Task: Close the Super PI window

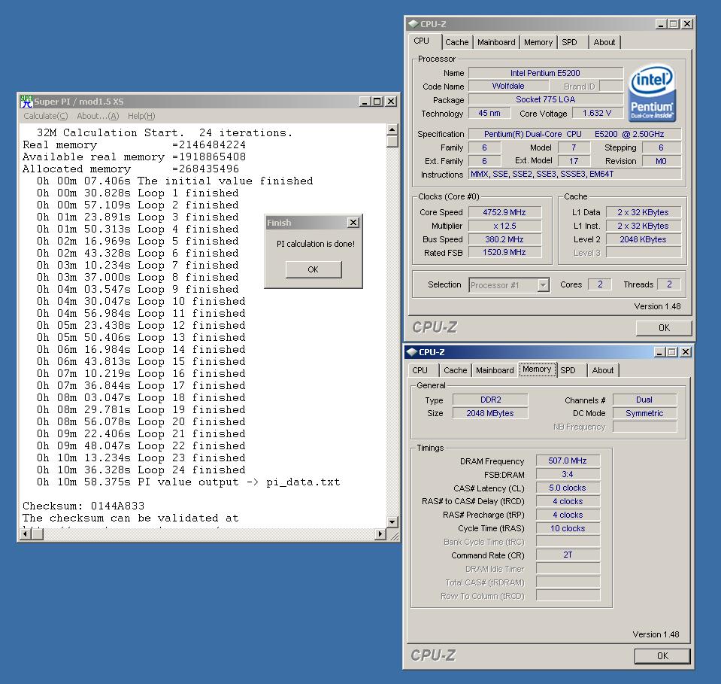Action: click(390, 102)
